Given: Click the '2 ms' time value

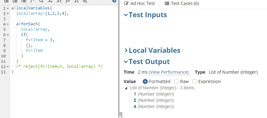Looking at the screenshot, I should (x=143, y=72).
